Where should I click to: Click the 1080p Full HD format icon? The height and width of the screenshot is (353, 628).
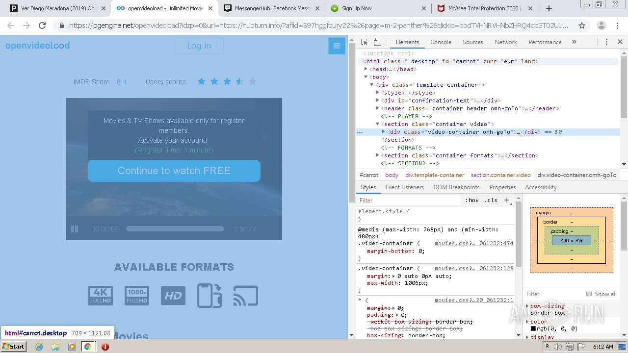point(137,296)
